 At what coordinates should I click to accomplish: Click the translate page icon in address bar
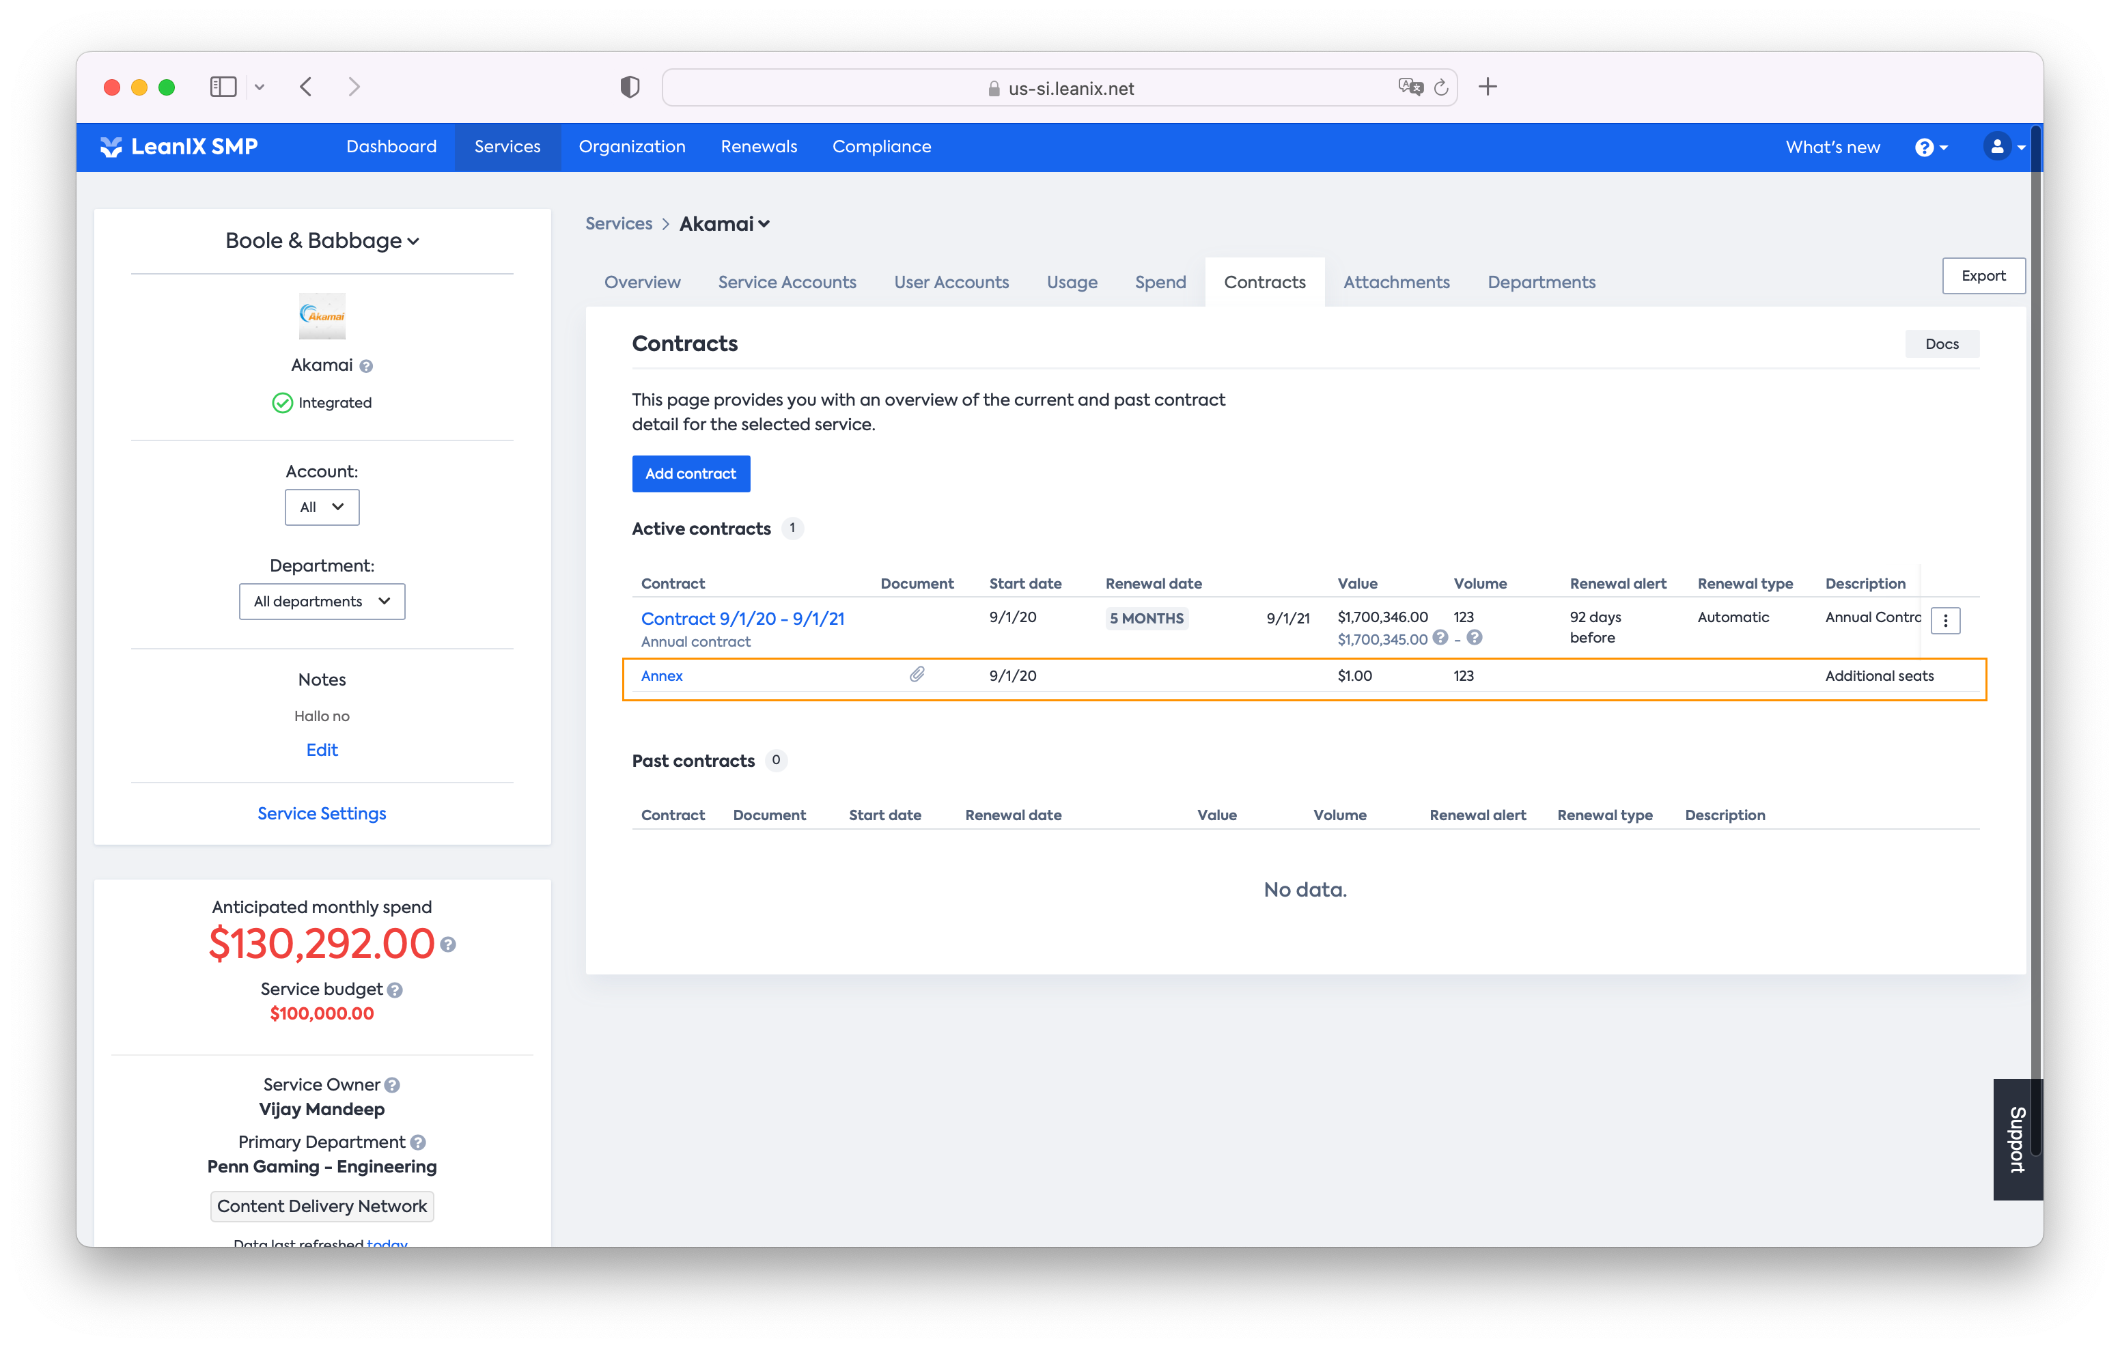click(1410, 86)
